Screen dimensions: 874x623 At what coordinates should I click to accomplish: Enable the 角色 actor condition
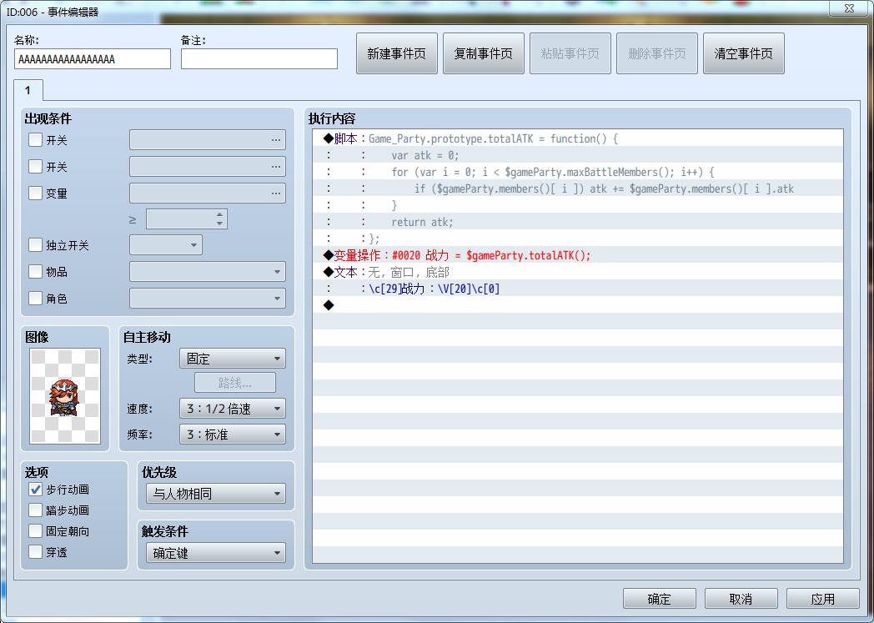[34, 298]
